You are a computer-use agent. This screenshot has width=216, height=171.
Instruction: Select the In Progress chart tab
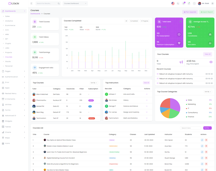point(144,21)
